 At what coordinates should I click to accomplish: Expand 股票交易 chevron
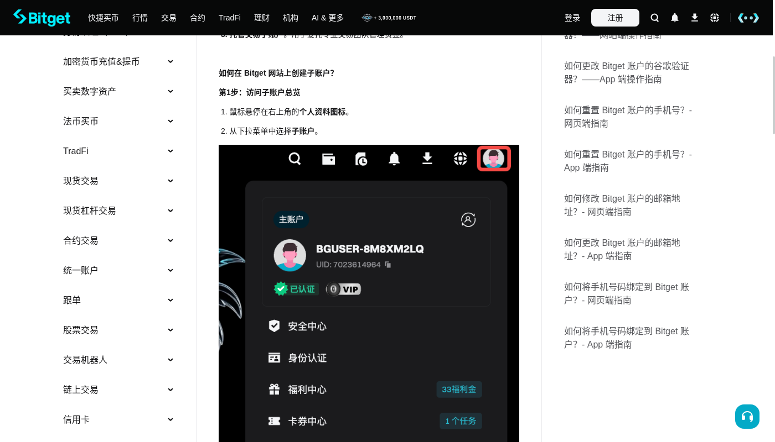pos(170,330)
